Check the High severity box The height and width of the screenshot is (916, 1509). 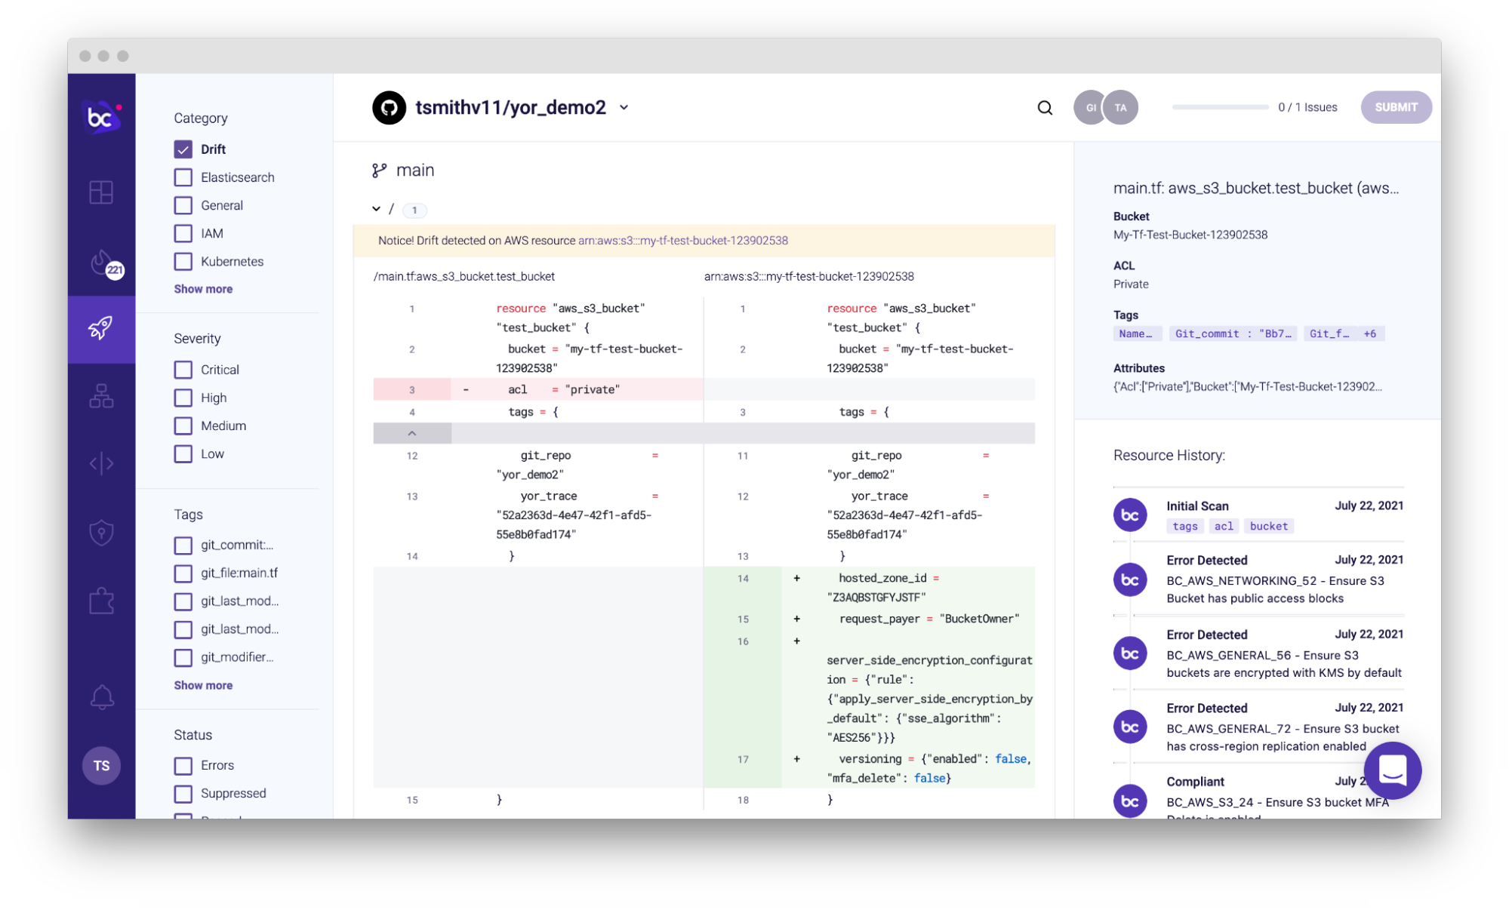(183, 398)
